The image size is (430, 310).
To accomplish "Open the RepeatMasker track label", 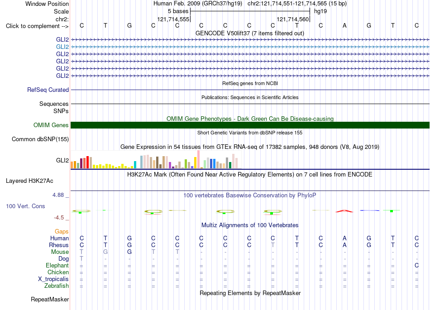I will click(50, 299).
